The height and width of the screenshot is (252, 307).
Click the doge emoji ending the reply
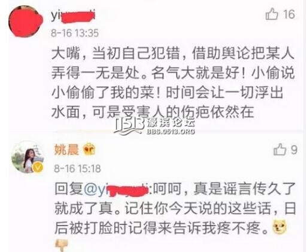279,227
